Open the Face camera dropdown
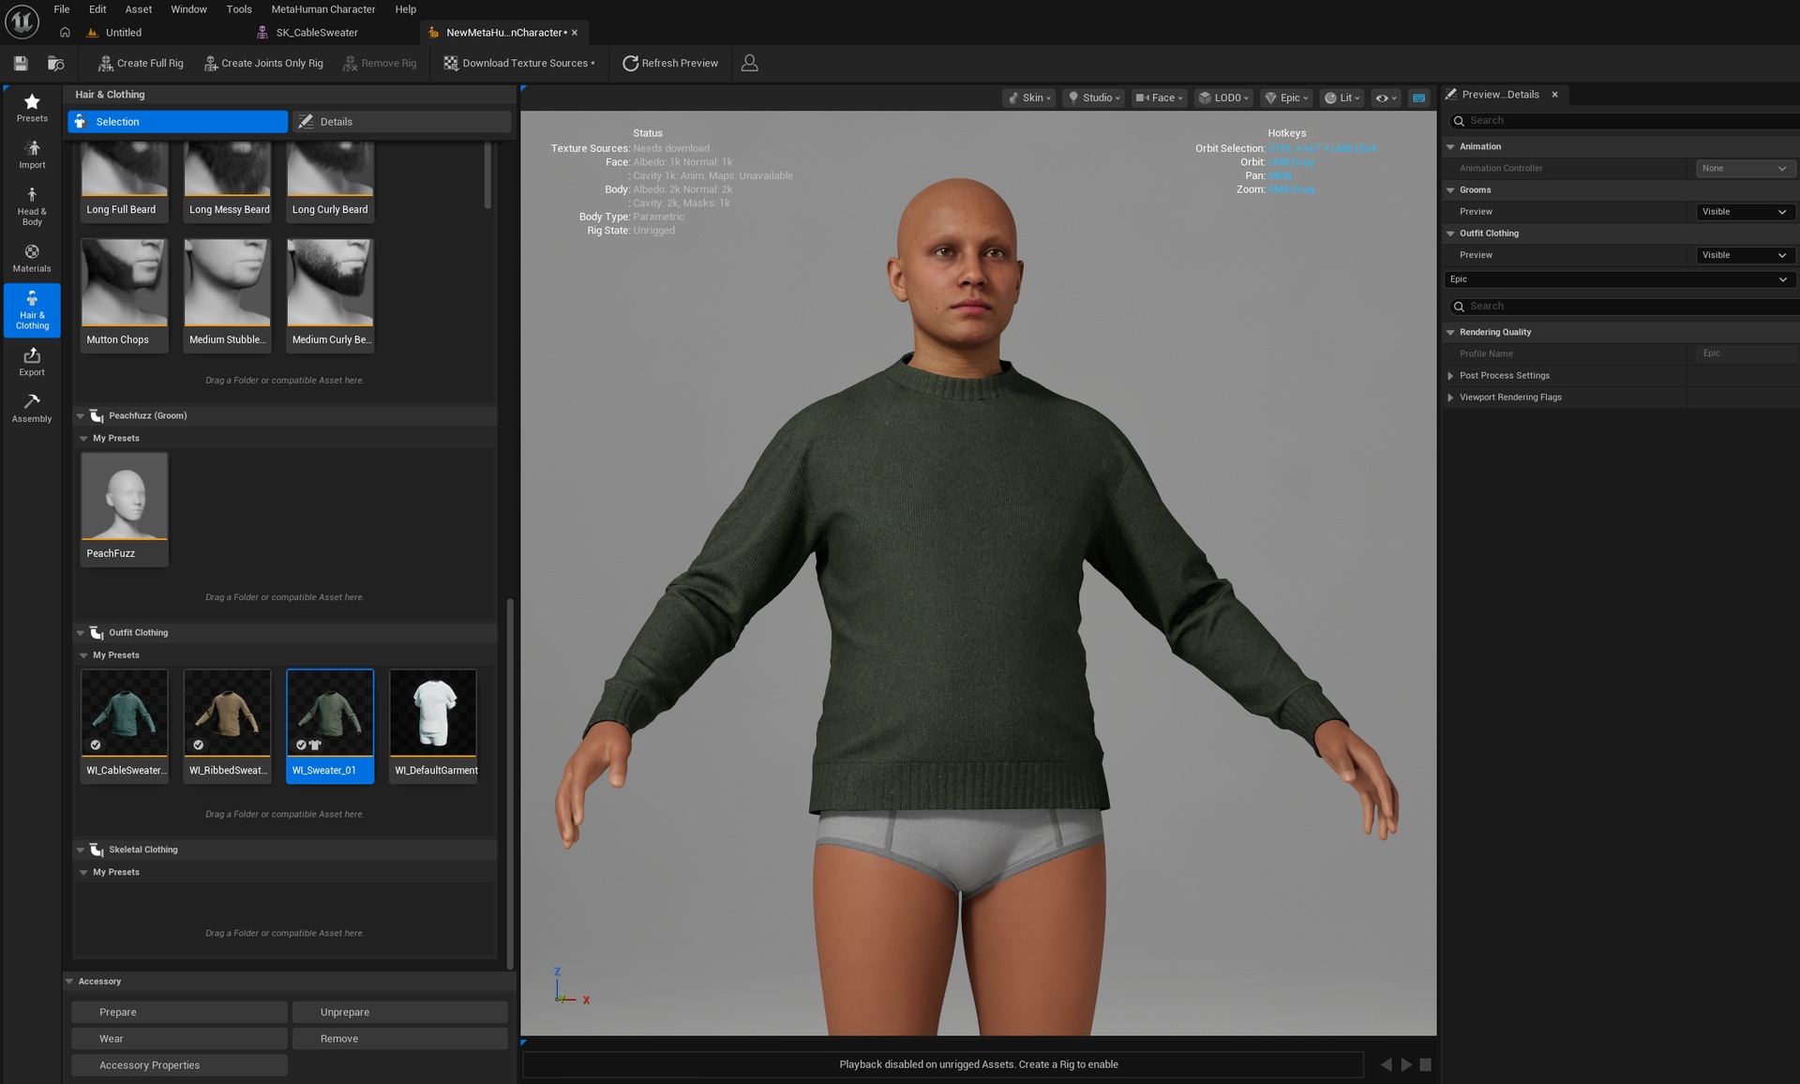Image resolution: width=1800 pixels, height=1084 pixels. point(1160,98)
